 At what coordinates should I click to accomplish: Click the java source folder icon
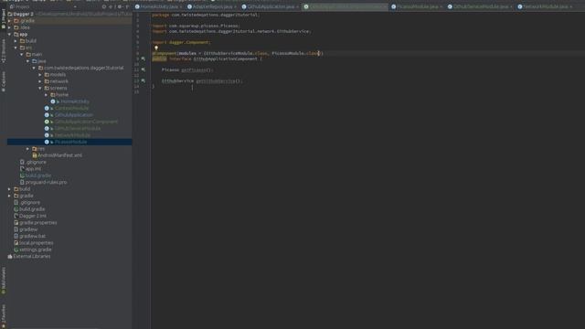[x=35, y=61]
